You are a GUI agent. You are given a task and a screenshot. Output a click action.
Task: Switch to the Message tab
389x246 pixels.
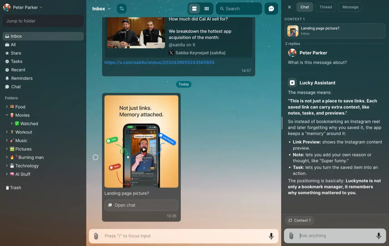point(350,7)
